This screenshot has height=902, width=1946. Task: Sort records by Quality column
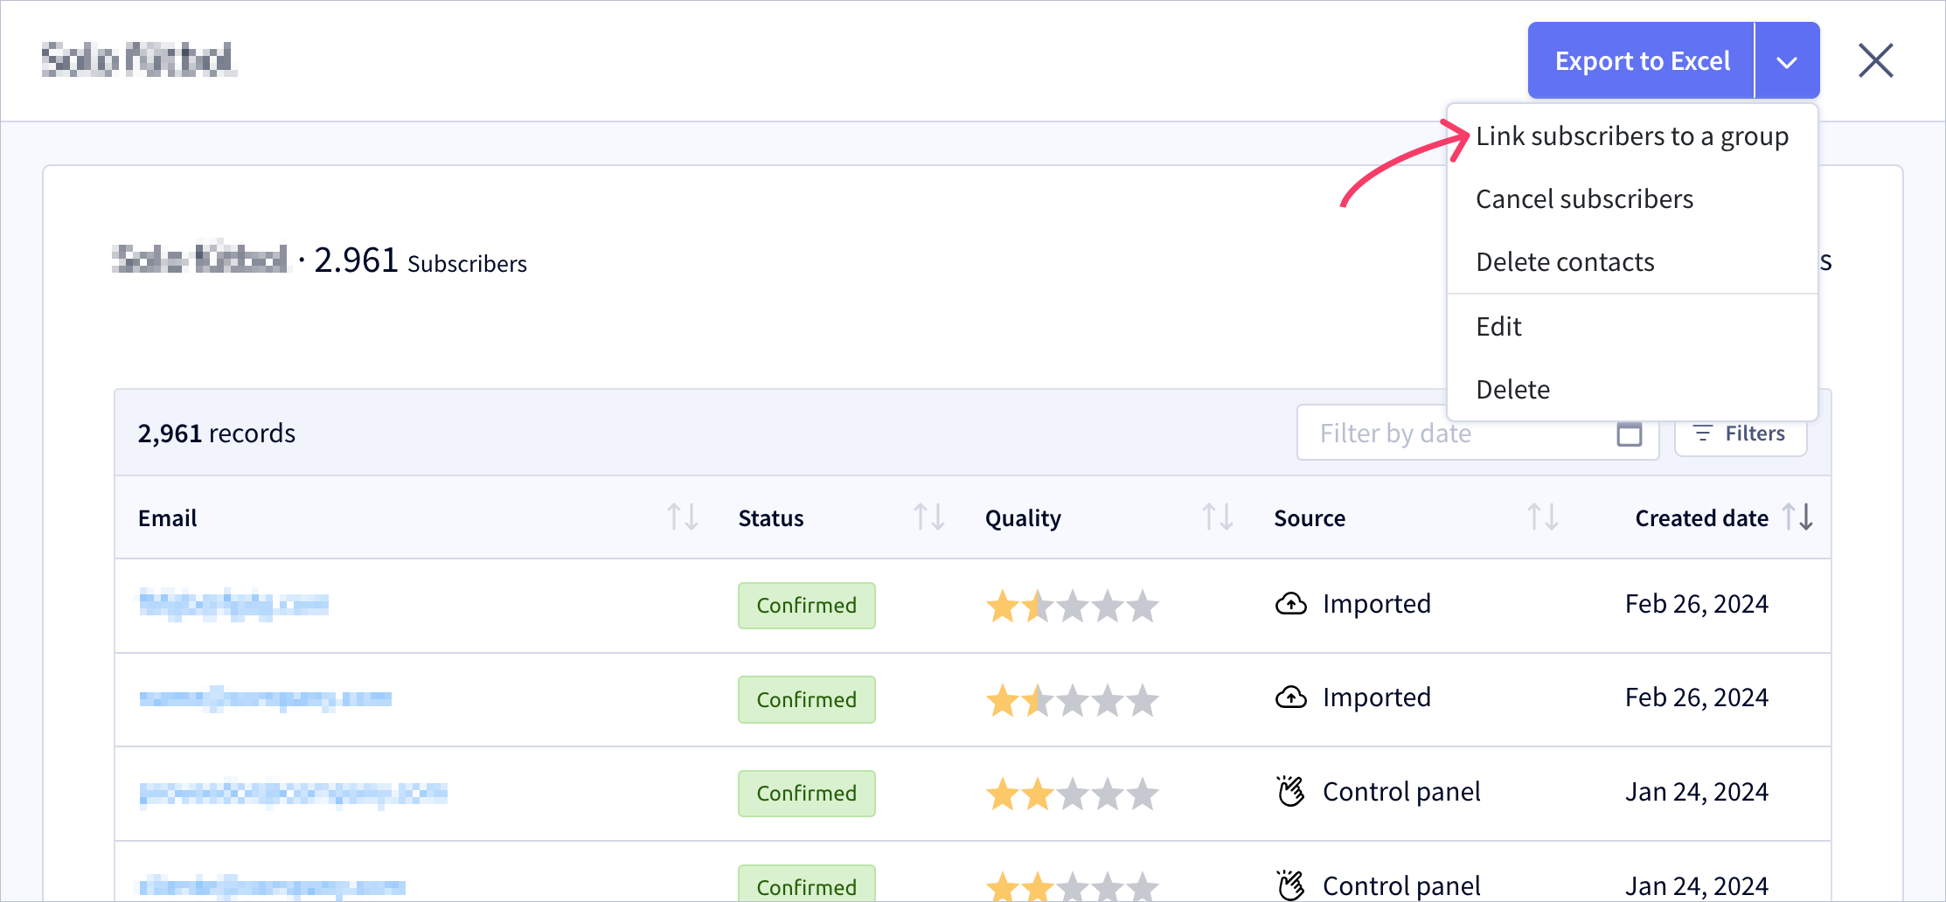coord(1218,517)
